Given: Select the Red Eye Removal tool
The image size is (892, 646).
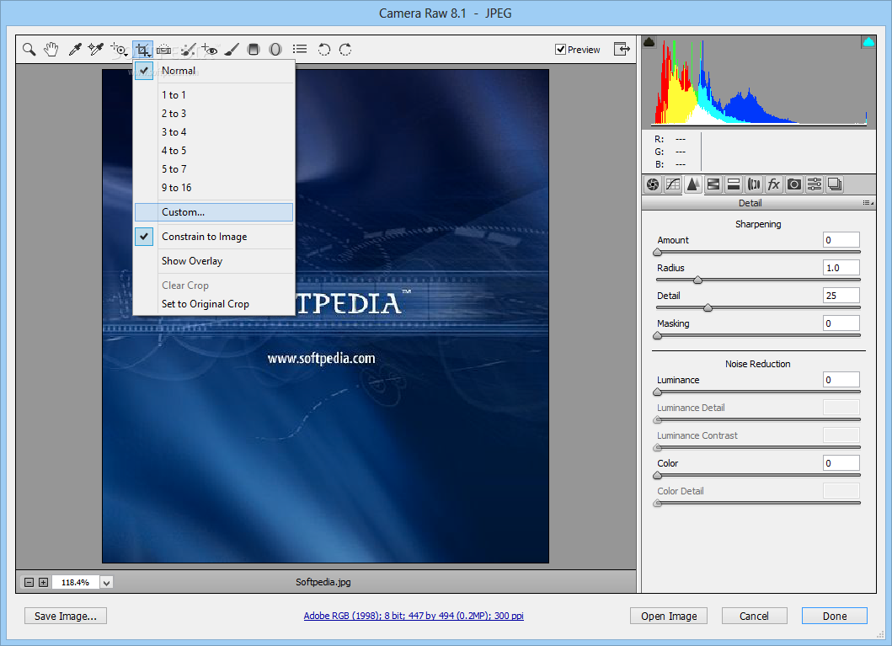Looking at the screenshot, I should [210, 50].
